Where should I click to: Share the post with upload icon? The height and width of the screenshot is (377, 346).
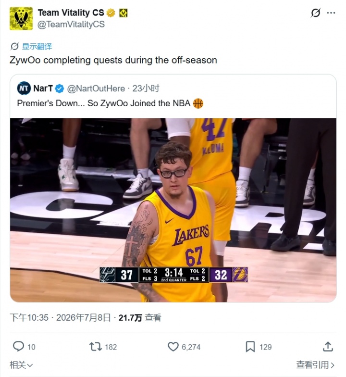(328, 346)
